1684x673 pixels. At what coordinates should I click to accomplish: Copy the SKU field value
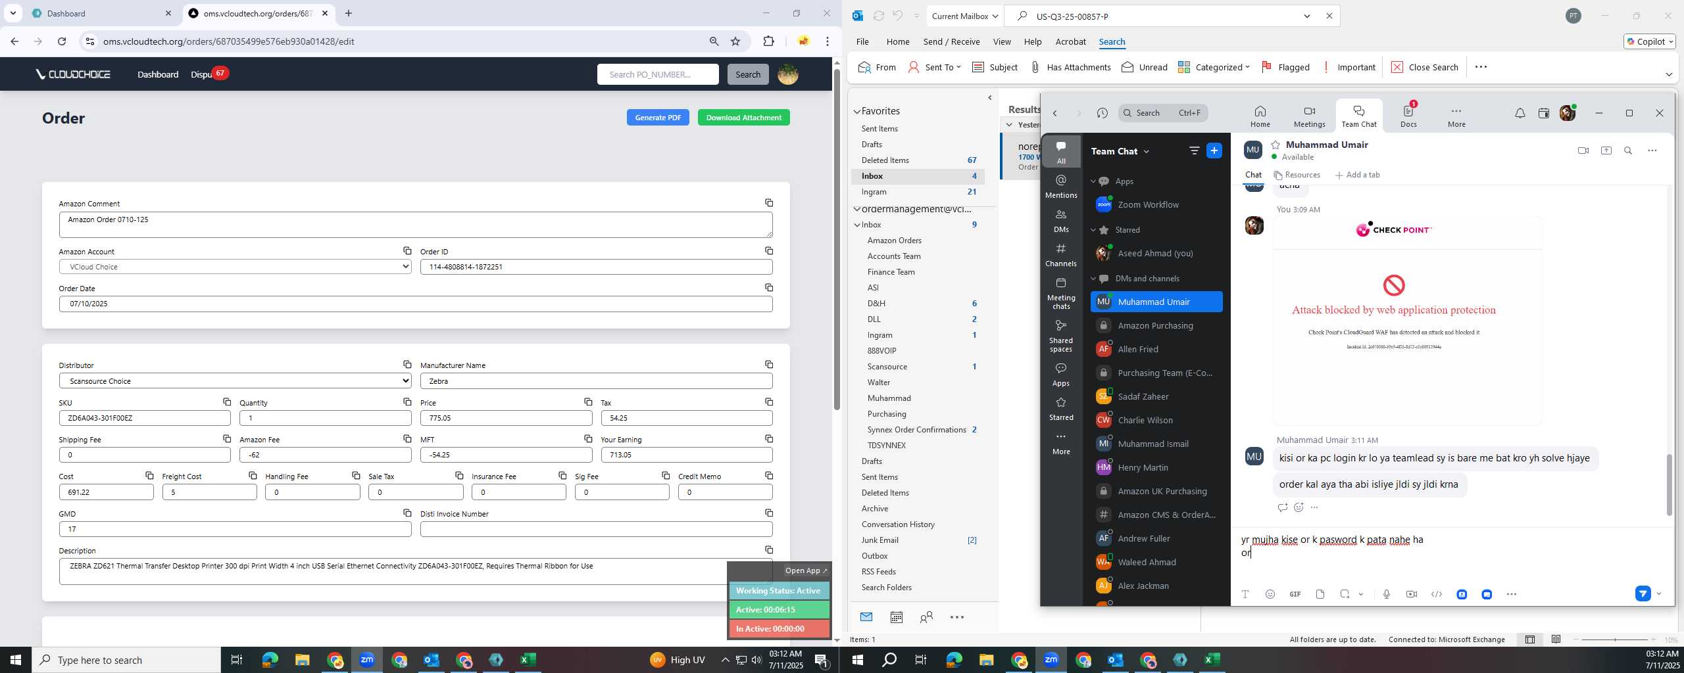(x=227, y=402)
